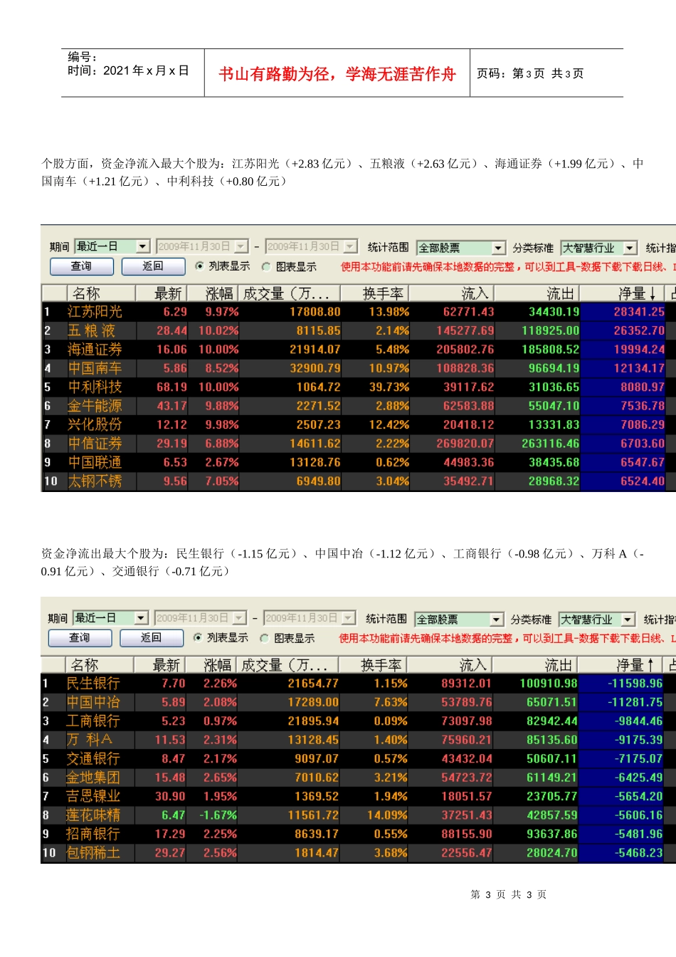Open 全部股票 range dropdown in bottom panel
Image resolution: width=676 pixels, height=957 pixels.
click(x=497, y=619)
